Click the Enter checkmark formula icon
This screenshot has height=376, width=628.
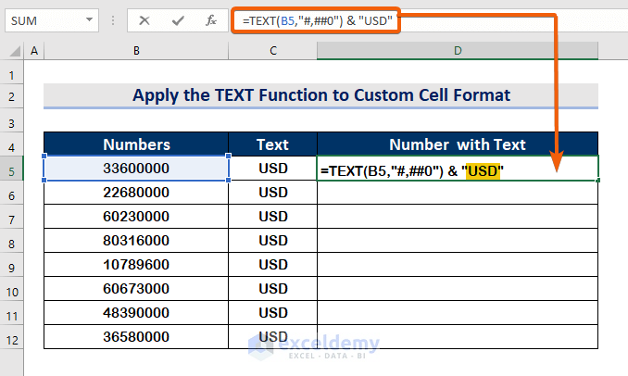pyautogui.click(x=178, y=19)
